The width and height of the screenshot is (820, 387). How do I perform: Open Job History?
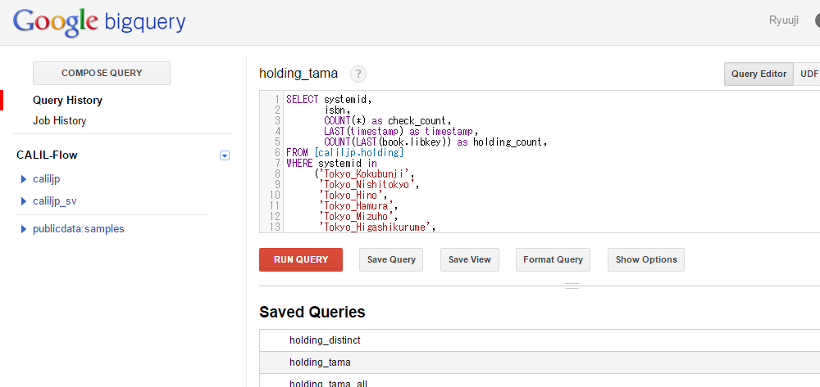(59, 120)
